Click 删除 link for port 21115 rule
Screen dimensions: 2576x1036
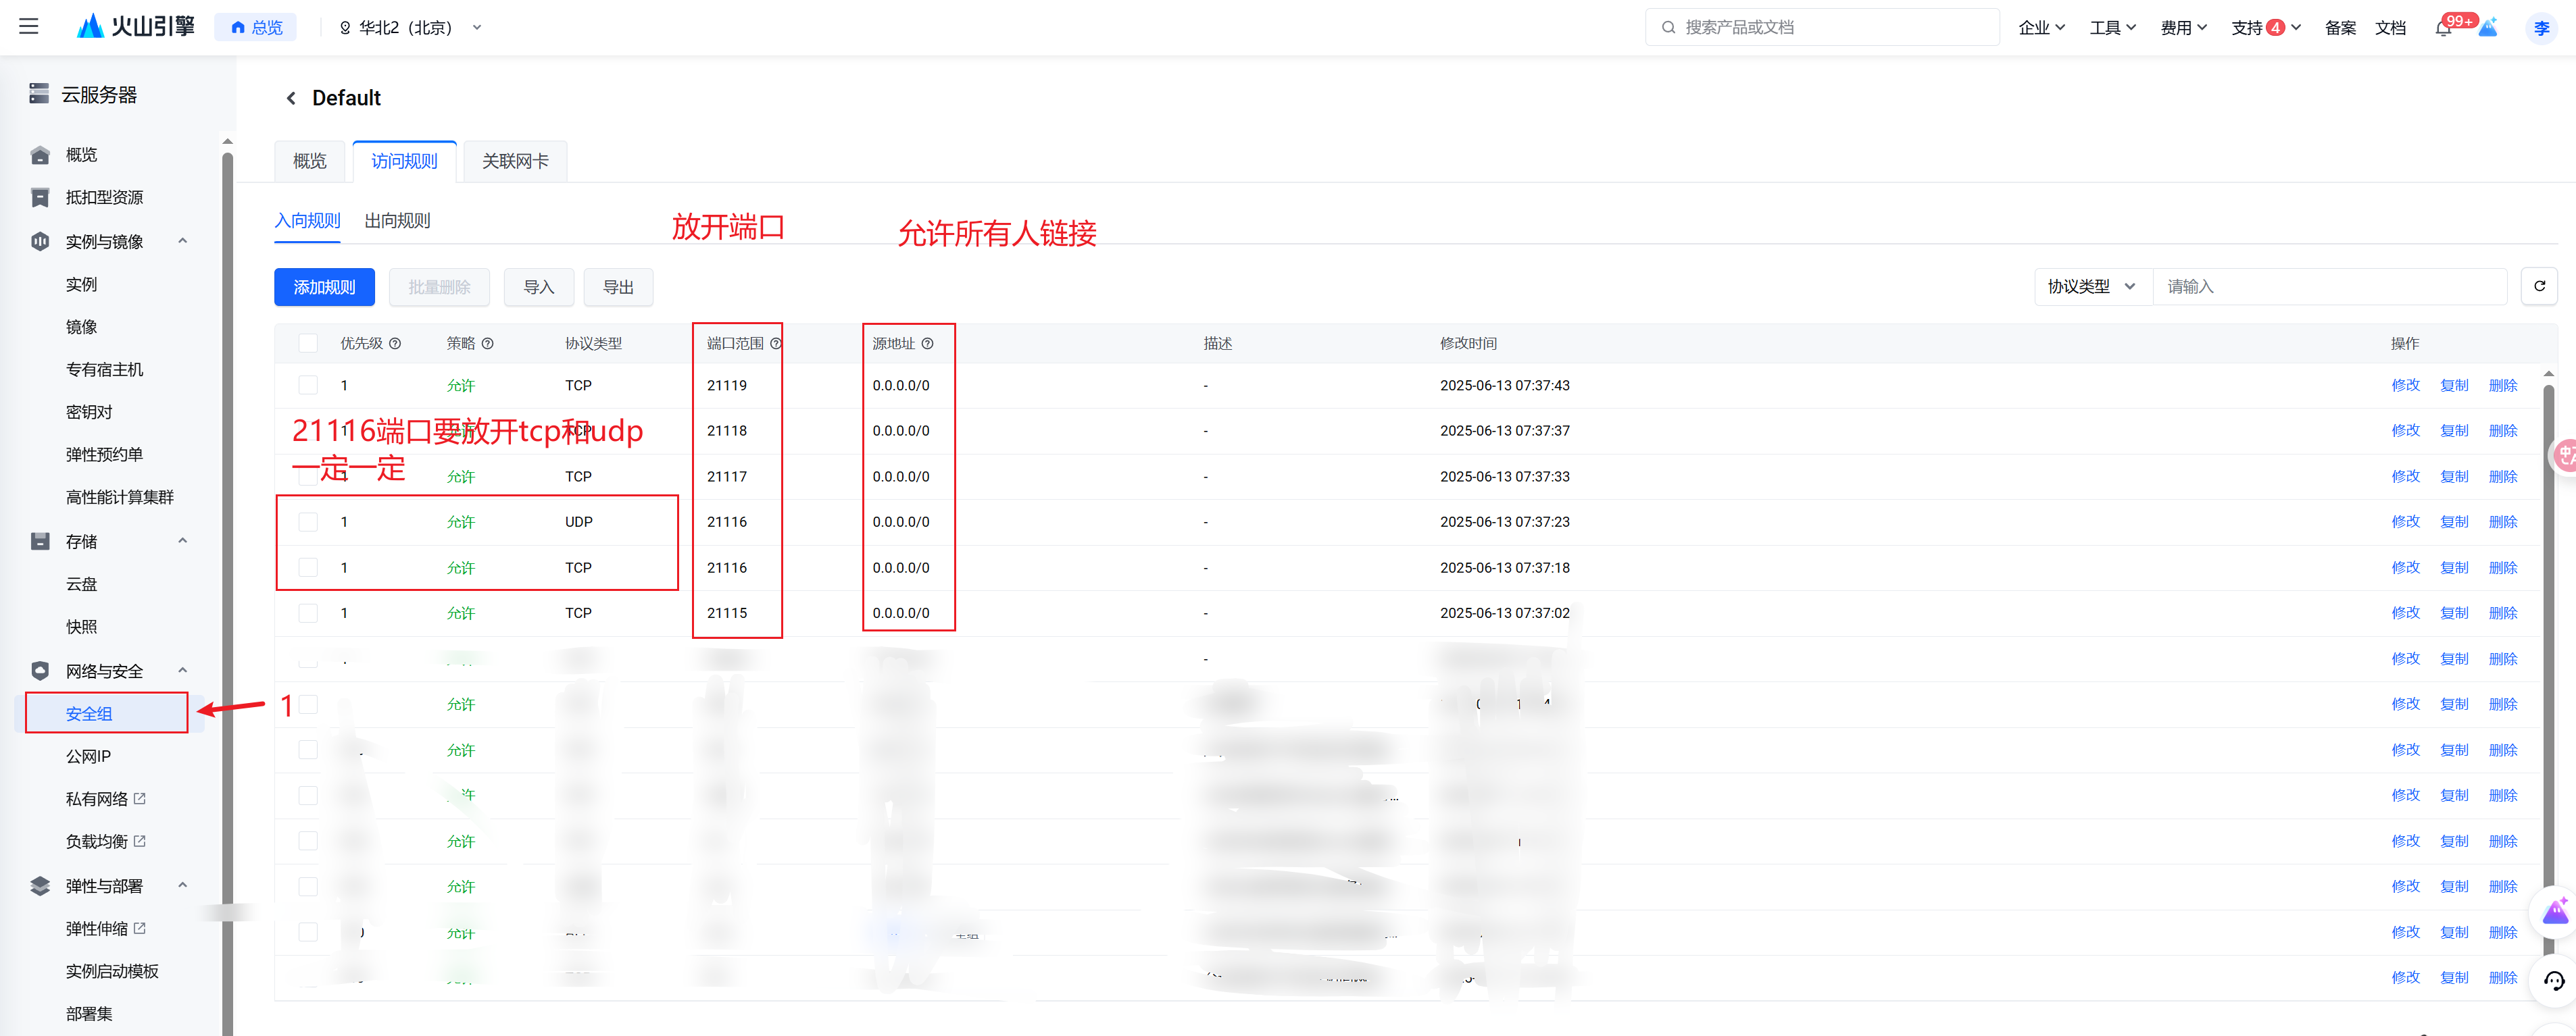coord(2502,613)
